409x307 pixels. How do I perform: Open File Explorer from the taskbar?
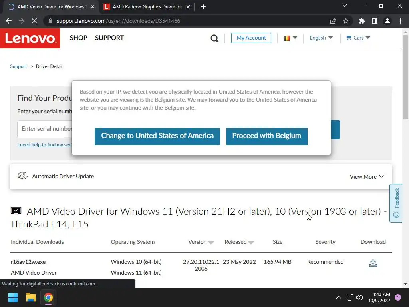30,297
